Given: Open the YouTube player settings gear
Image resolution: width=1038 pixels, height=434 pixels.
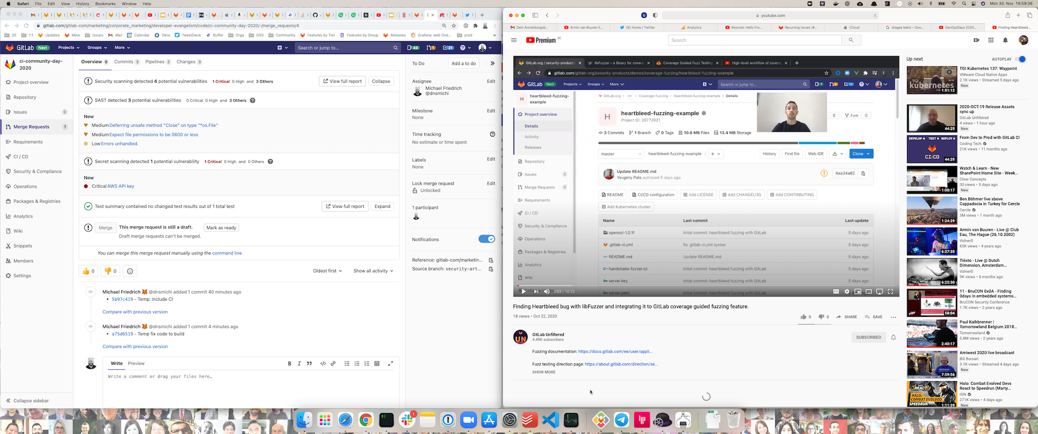Looking at the screenshot, I should pyautogui.click(x=847, y=291).
